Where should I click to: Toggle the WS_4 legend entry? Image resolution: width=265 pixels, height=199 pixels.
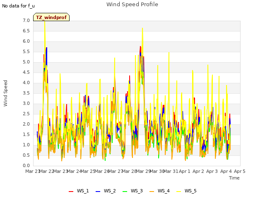coord(159,191)
